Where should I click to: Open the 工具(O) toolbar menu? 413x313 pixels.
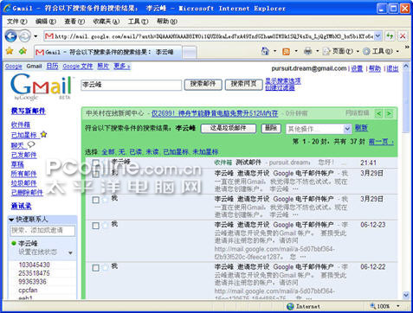380,51
